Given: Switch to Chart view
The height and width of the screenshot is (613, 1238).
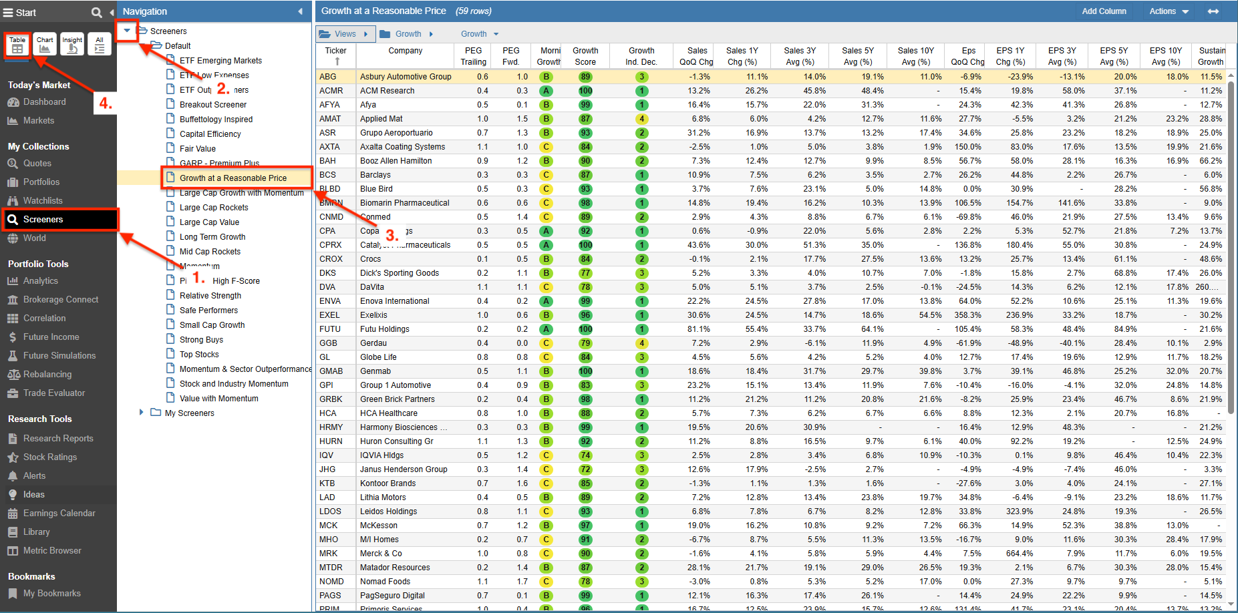Looking at the screenshot, I should click(45, 45).
